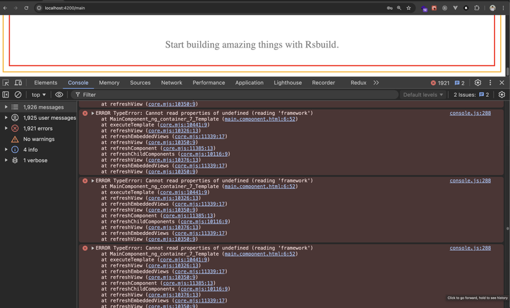This screenshot has height=308, width=510.
Task: Open DevTools settings gear icon
Action: pos(477,83)
